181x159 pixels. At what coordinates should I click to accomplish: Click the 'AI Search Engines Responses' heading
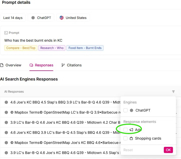(29, 79)
